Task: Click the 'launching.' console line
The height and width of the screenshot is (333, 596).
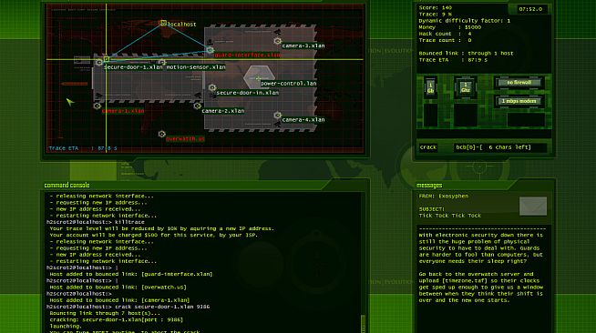Action: [66, 326]
